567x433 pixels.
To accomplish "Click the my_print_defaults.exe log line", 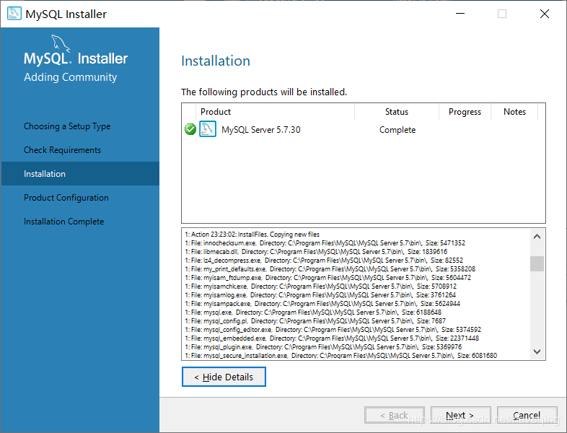I will click(330, 269).
